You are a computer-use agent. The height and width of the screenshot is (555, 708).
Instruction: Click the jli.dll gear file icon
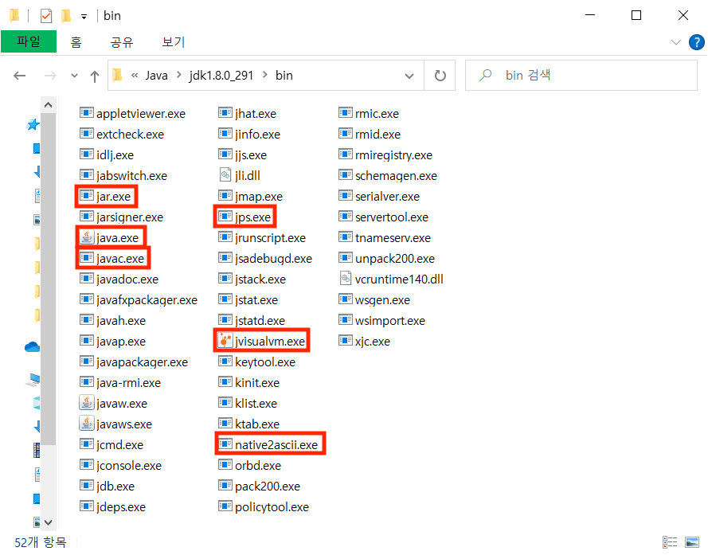click(225, 175)
